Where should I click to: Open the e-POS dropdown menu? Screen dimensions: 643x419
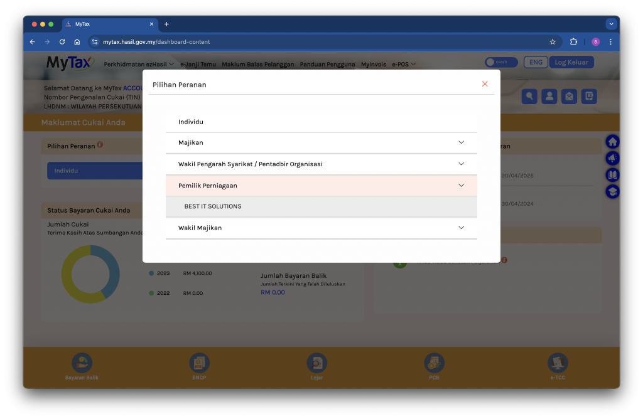(404, 64)
